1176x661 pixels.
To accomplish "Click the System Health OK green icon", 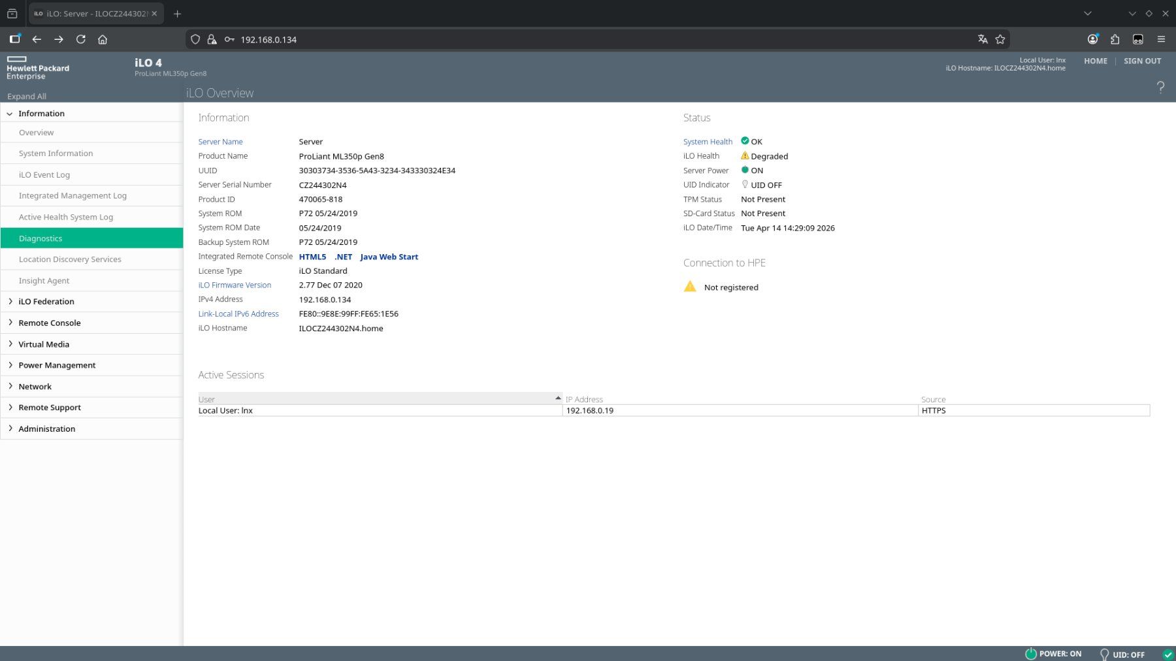I will click(745, 141).
